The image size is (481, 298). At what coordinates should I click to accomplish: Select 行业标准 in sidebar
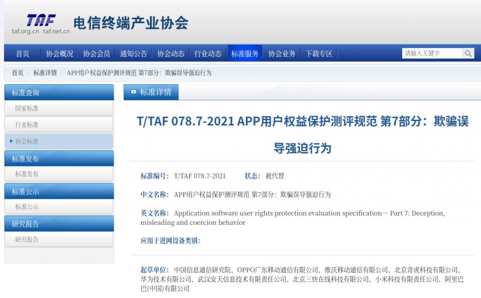pos(59,125)
